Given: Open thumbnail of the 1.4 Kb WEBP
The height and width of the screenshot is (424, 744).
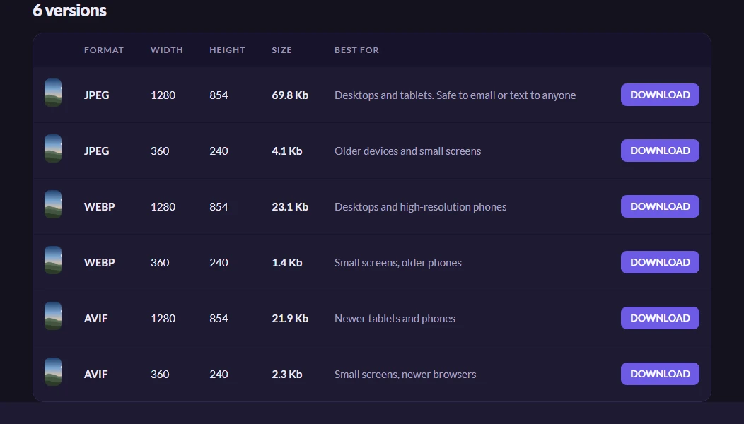Looking at the screenshot, I should tap(53, 260).
